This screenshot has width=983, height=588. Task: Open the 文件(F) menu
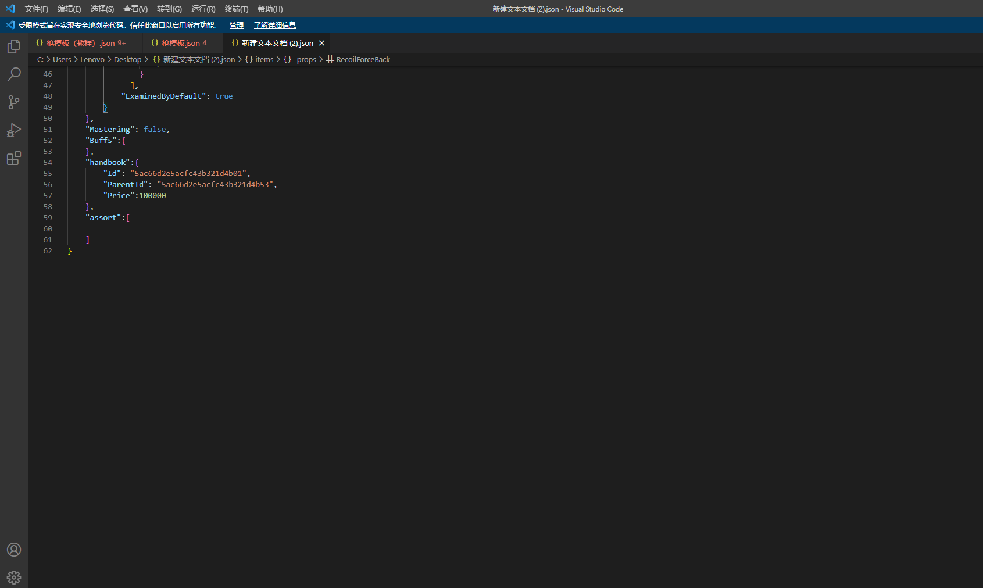point(37,9)
